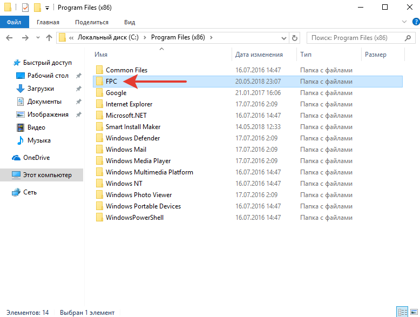Expand the ribbon with the chevron

(404, 22)
